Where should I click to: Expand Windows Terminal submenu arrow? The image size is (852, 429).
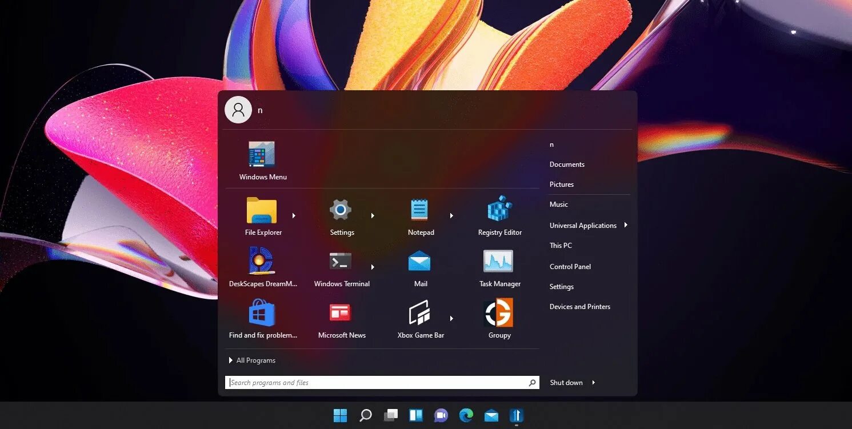pyautogui.click(x=373, y=267)
